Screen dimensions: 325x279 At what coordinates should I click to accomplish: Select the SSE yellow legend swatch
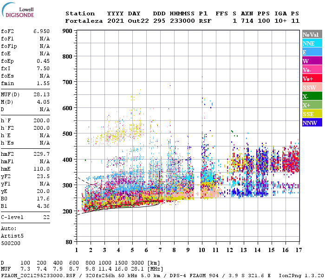pos(312,114)
